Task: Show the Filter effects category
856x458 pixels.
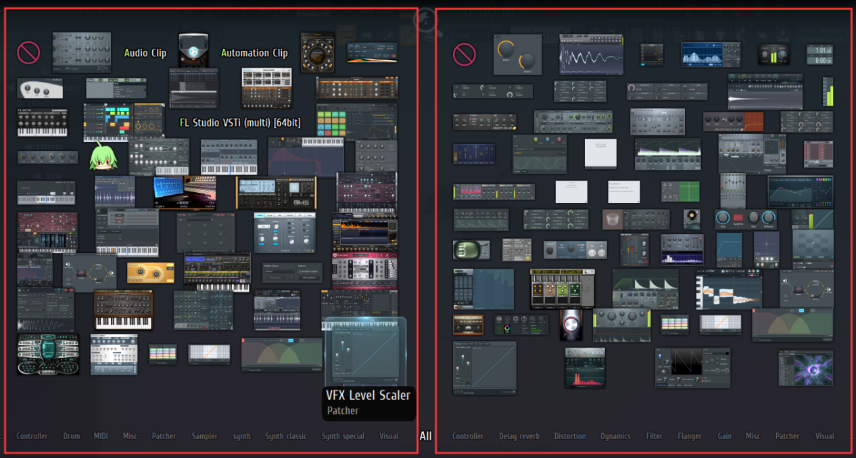Action: click(655, 436)
